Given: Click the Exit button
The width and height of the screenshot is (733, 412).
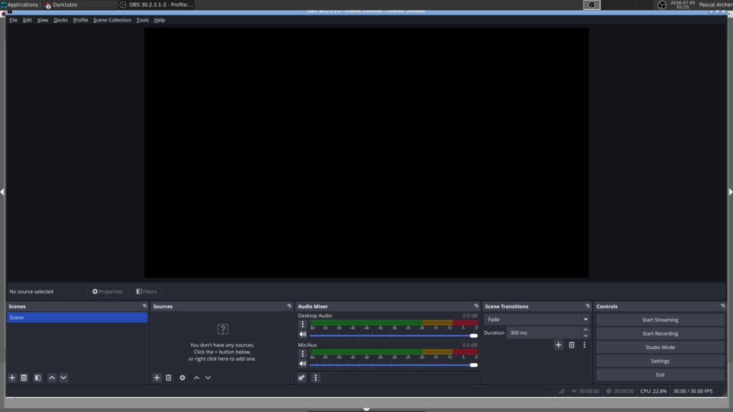Looking at the screenshot, I should tap(660, 375).
